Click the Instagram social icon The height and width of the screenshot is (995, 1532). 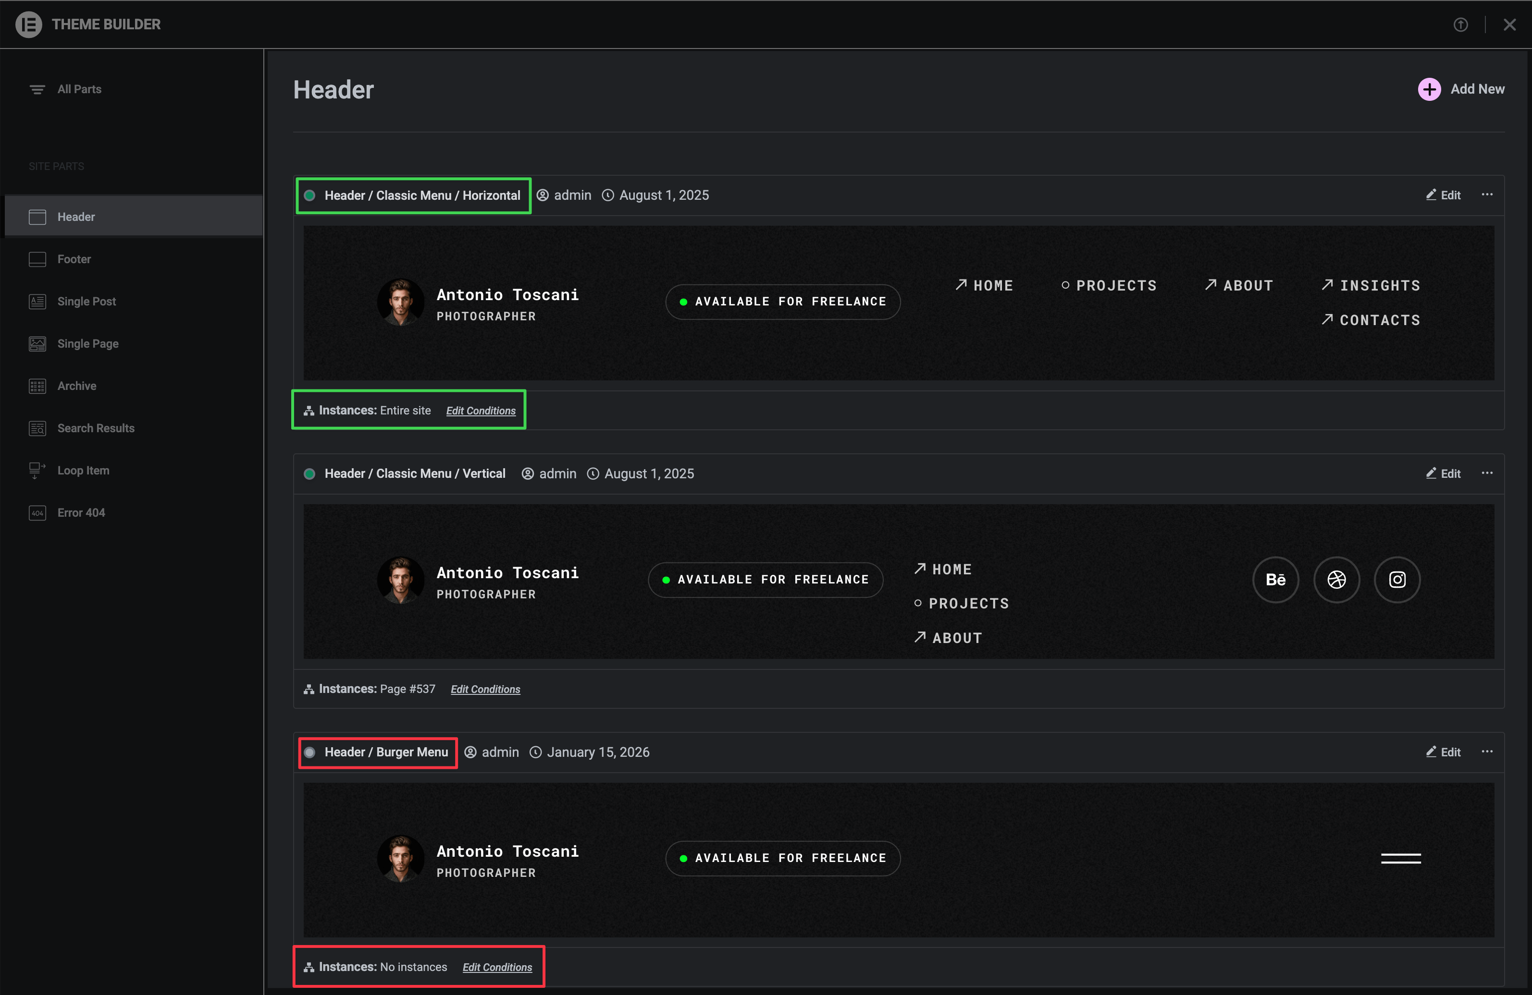[x=1397, y=580]
